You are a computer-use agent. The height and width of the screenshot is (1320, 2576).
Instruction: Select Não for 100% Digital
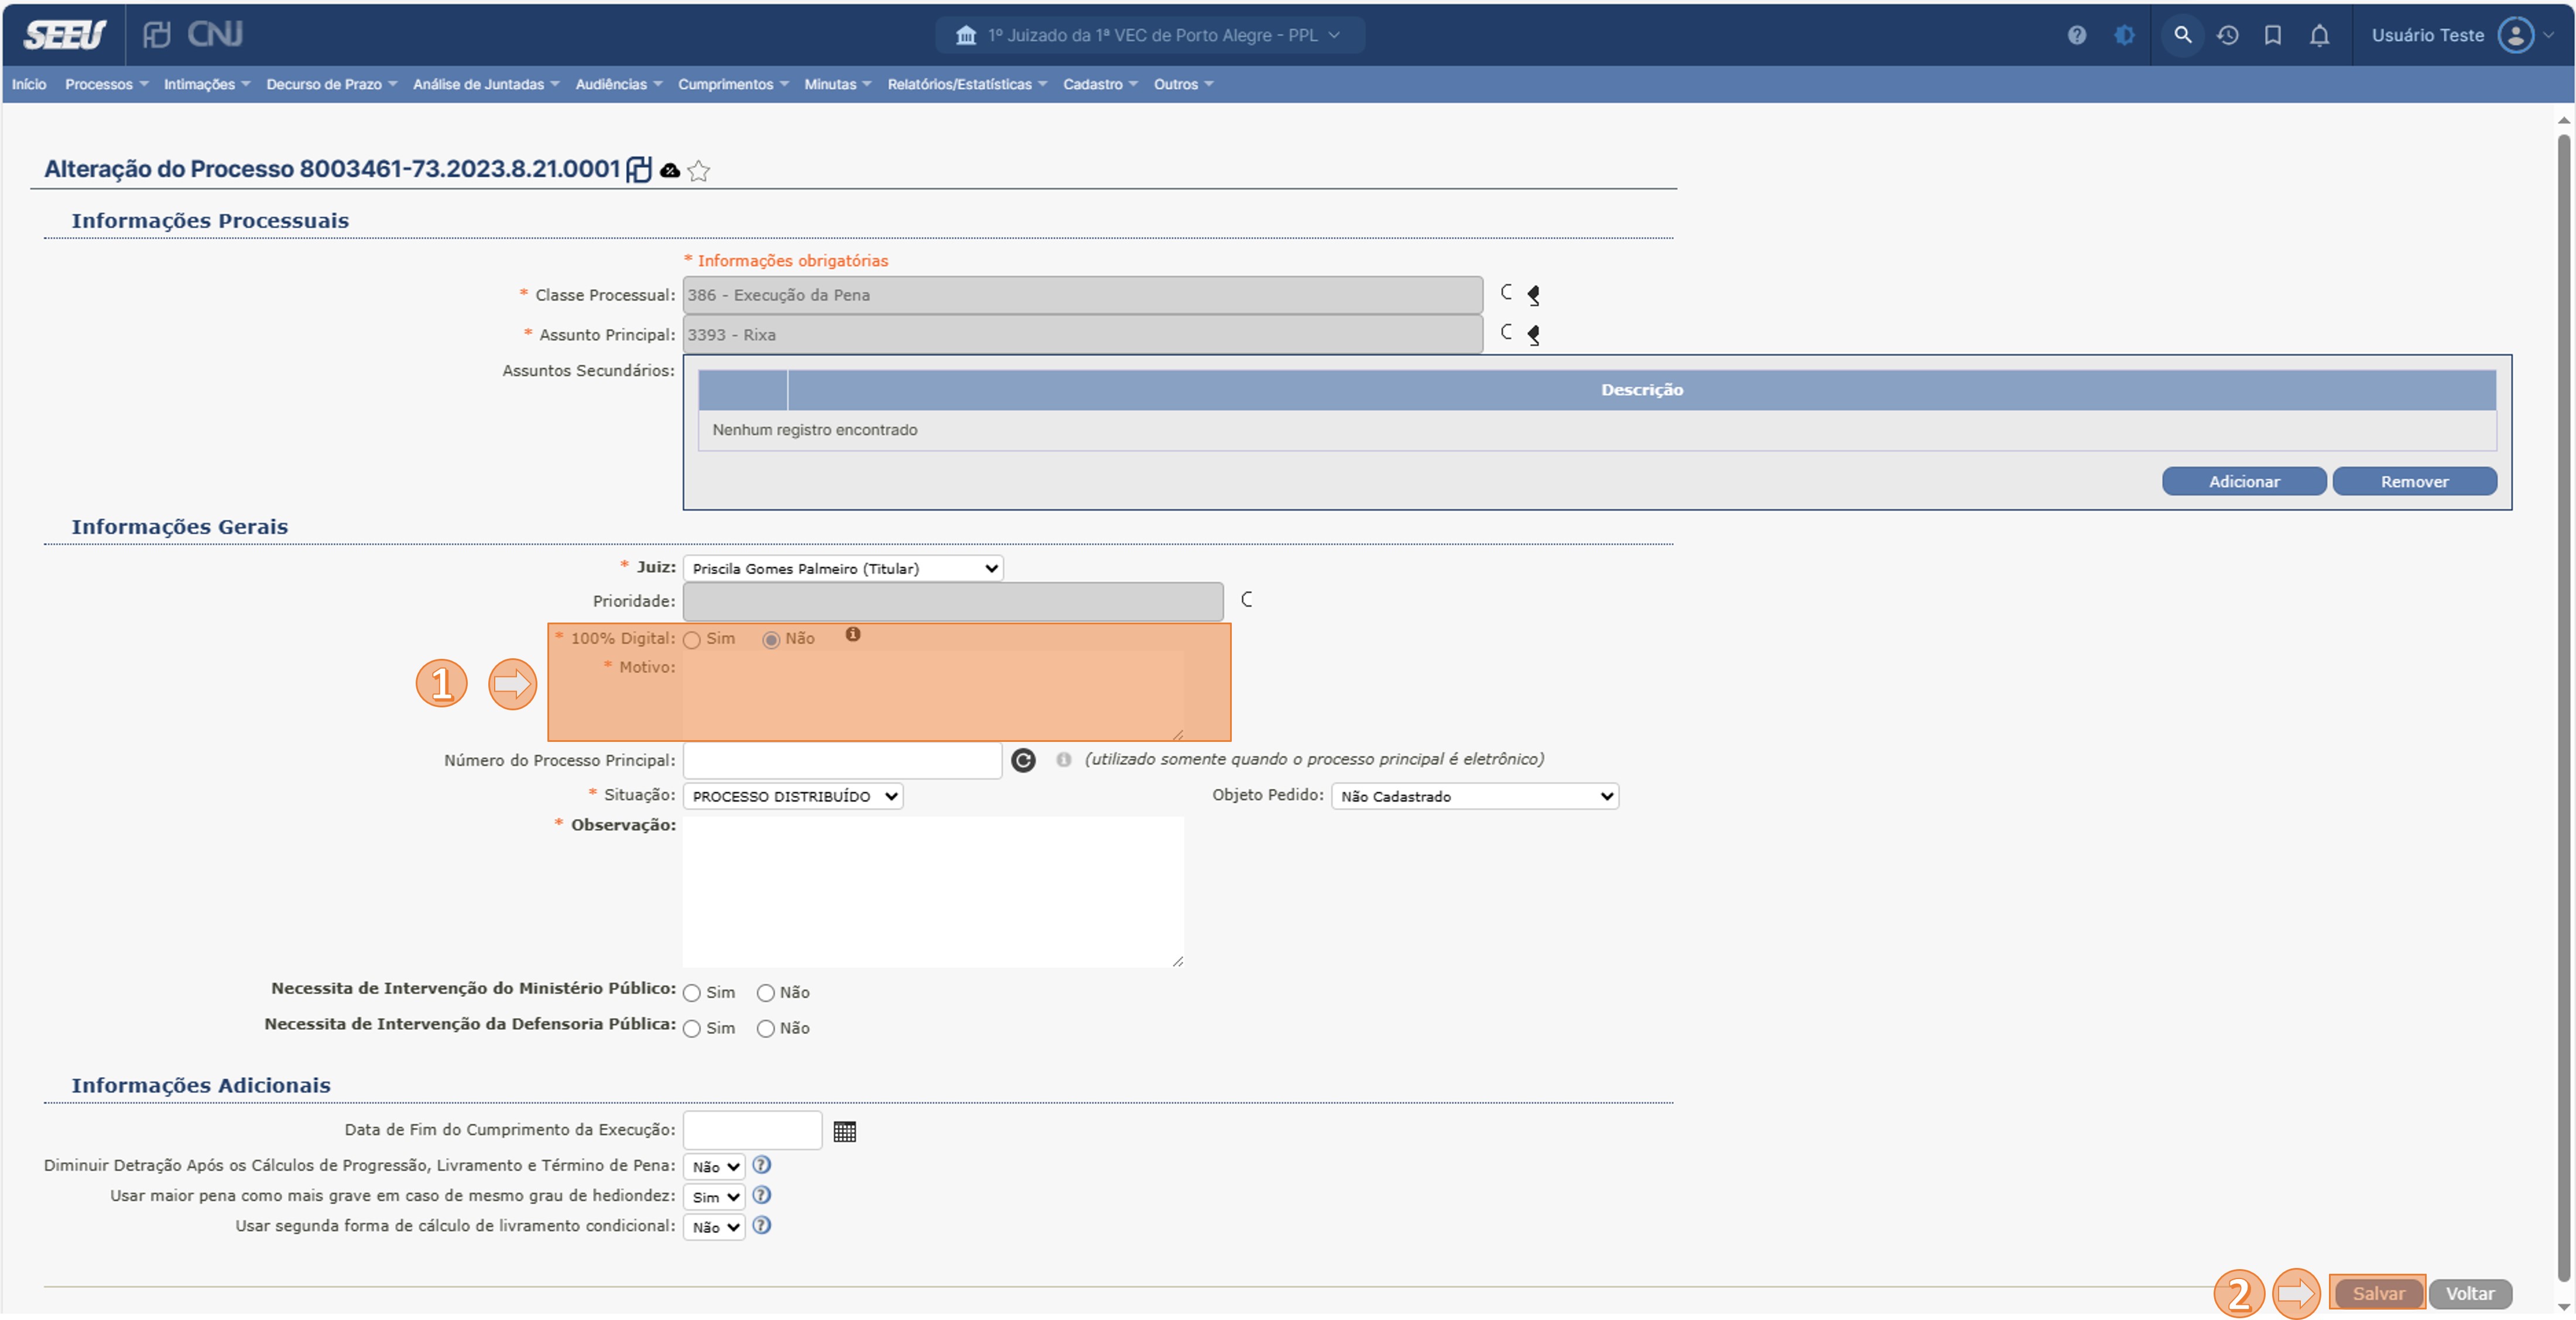pyautogui.click(x=771, y=641)
